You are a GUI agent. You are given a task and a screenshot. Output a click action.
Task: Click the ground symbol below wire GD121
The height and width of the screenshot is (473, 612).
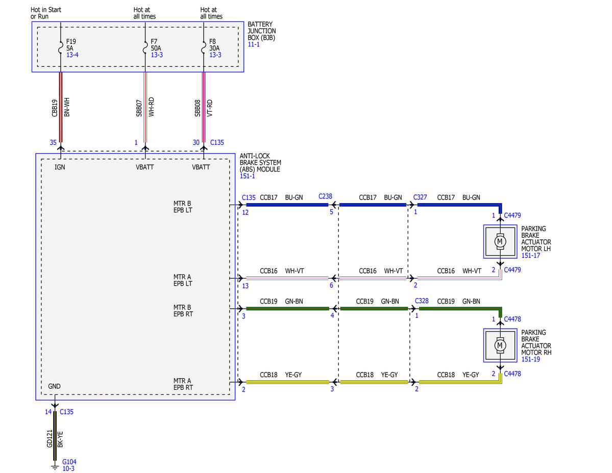point(55,466)
